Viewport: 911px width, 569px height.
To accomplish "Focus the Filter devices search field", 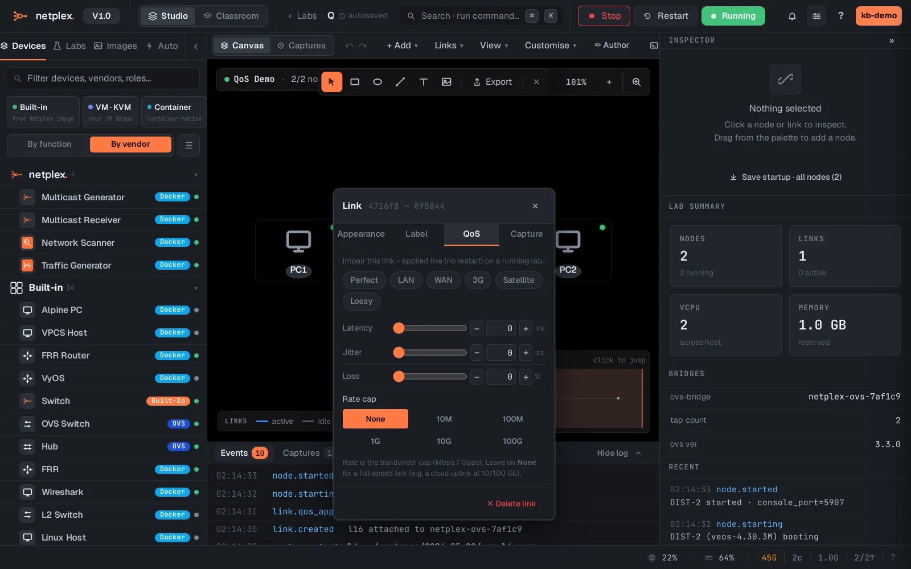I will tap(104, 79).
